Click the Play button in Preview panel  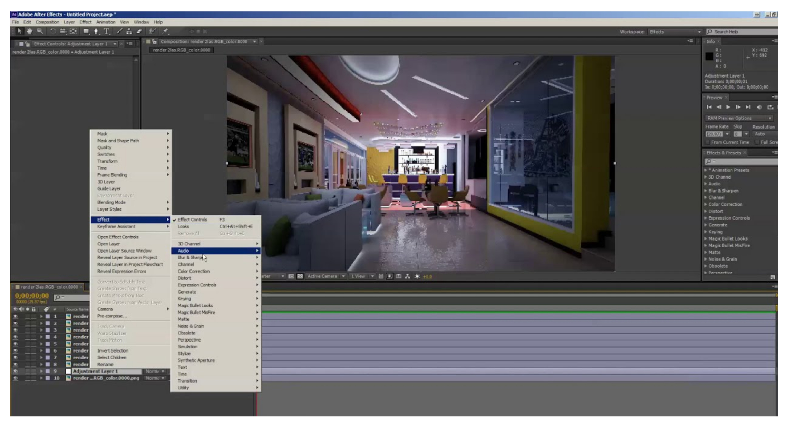coord(728,107)
